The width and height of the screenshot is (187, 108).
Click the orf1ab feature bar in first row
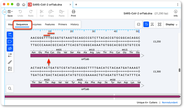(85, 56)
